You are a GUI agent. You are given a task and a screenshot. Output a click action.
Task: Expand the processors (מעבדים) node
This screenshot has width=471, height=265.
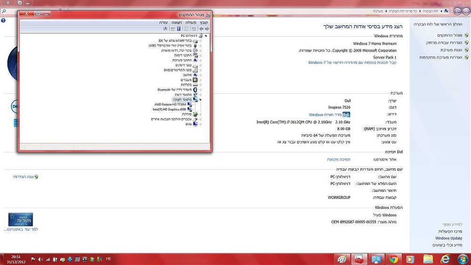point(200,80)
